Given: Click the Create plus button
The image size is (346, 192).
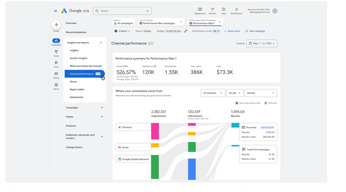Looking at the screenshot, I should tap(56, 25).
